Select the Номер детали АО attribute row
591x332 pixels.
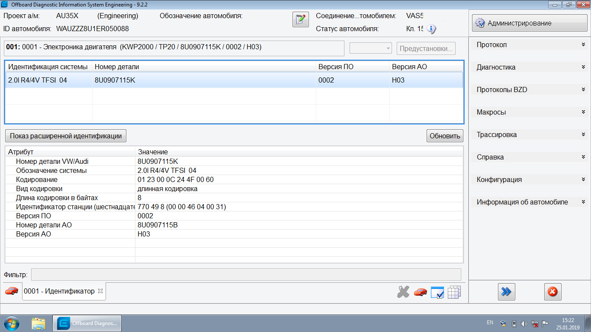(234, 225)
